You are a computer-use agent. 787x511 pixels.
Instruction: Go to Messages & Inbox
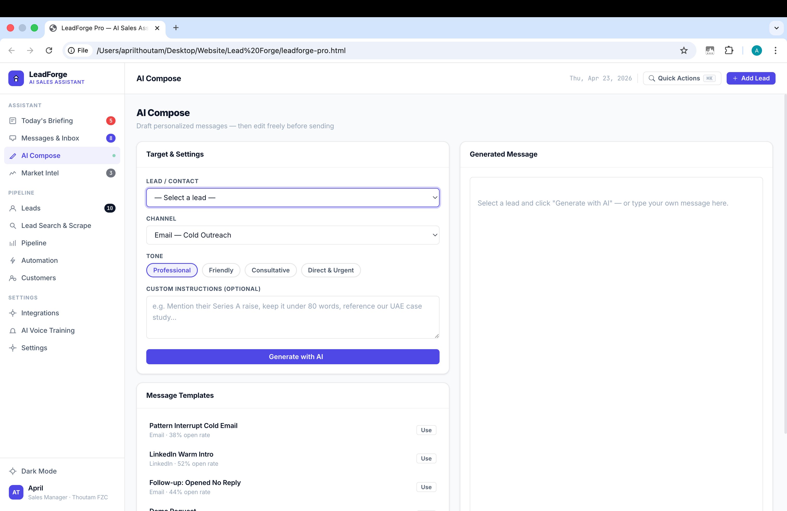click(50, 138)
